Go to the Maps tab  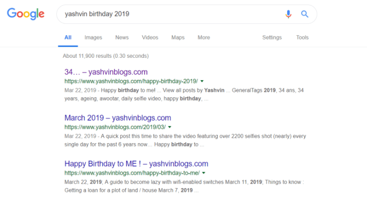point(178,37)
